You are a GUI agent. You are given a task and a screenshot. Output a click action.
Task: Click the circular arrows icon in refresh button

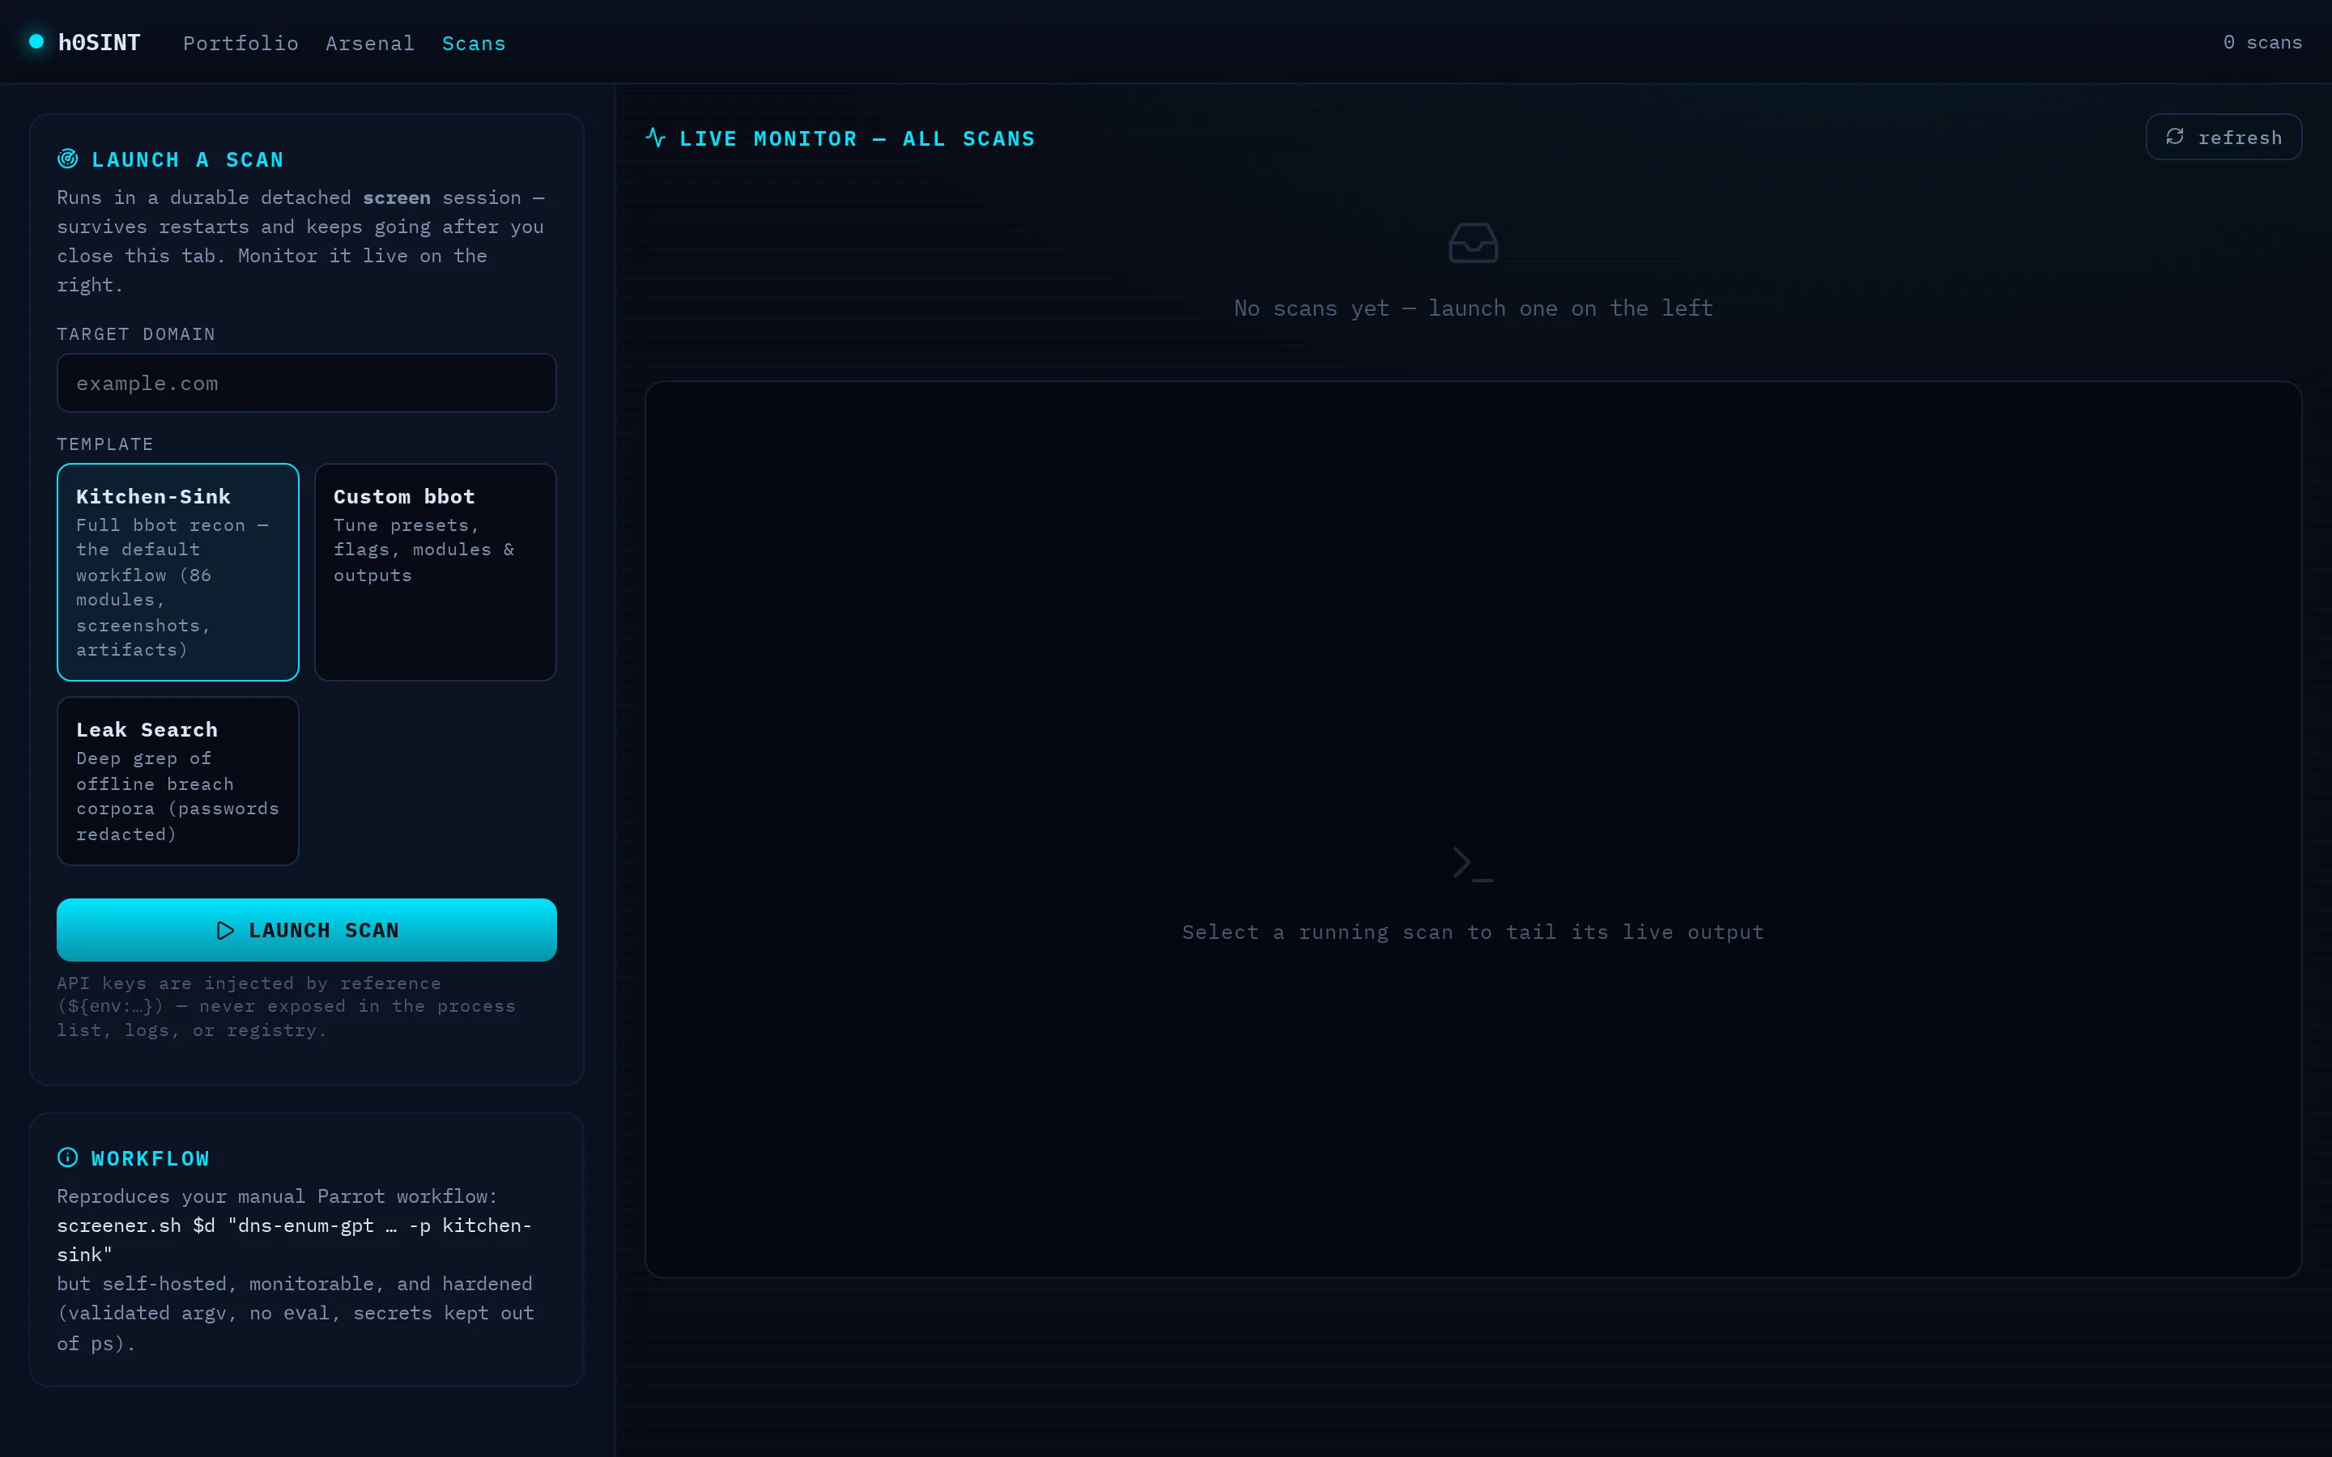coord(2175,137)
